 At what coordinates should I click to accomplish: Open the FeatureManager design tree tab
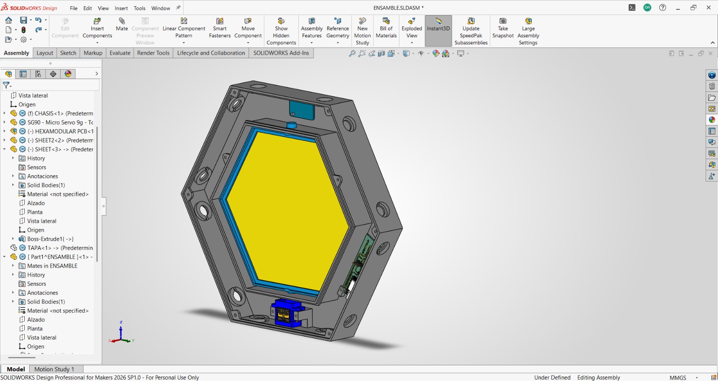click(9, 74)
